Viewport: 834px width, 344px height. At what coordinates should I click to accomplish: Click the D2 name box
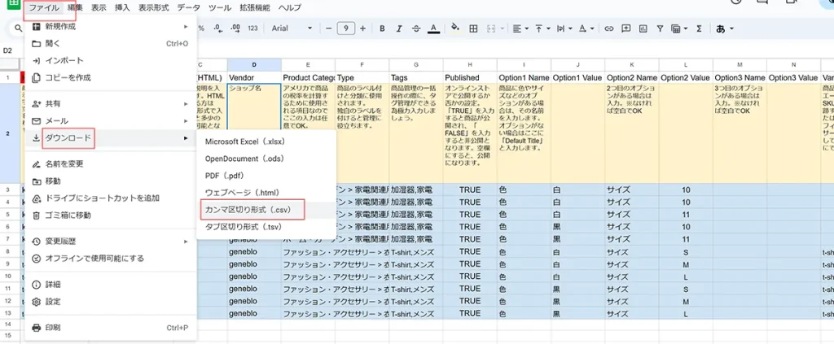coord(9,50)
